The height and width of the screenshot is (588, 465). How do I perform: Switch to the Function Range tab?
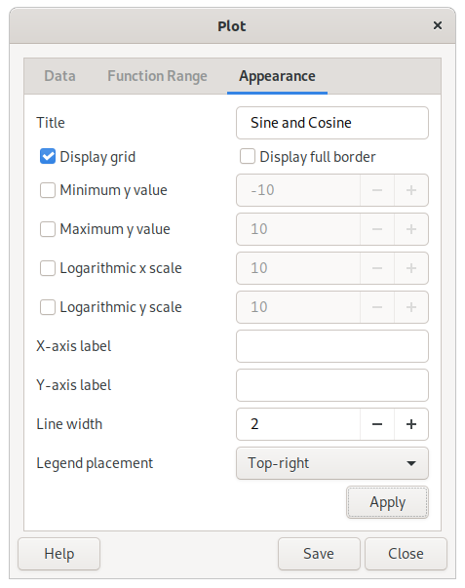tap(157, 76)
